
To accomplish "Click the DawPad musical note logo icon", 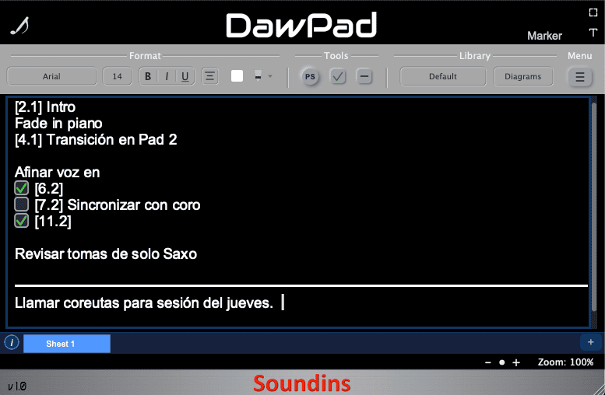I will click(19, 26).
